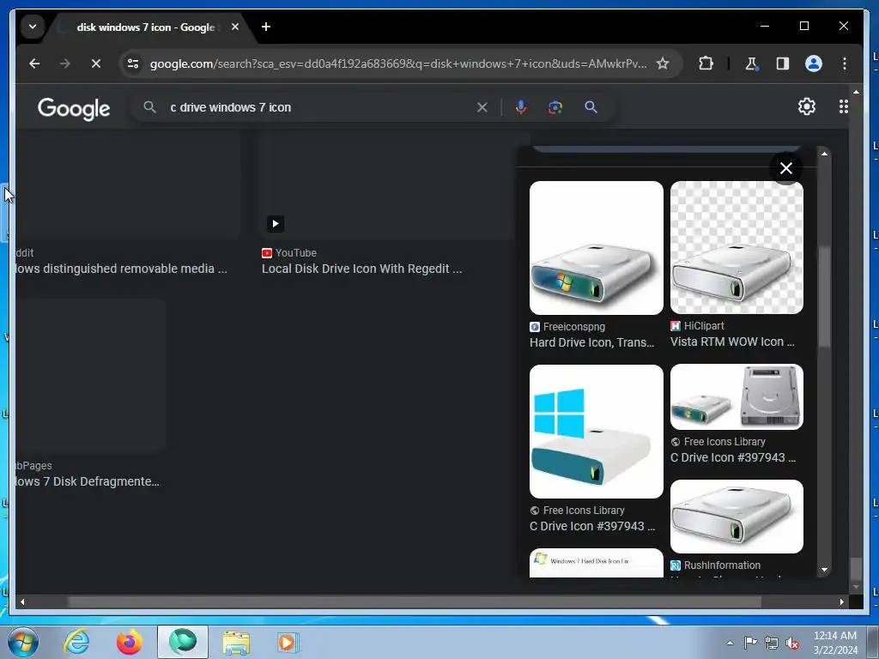Open RushInformation silver drive thumbnail
The image size is (879, 659).
(737, 516)
